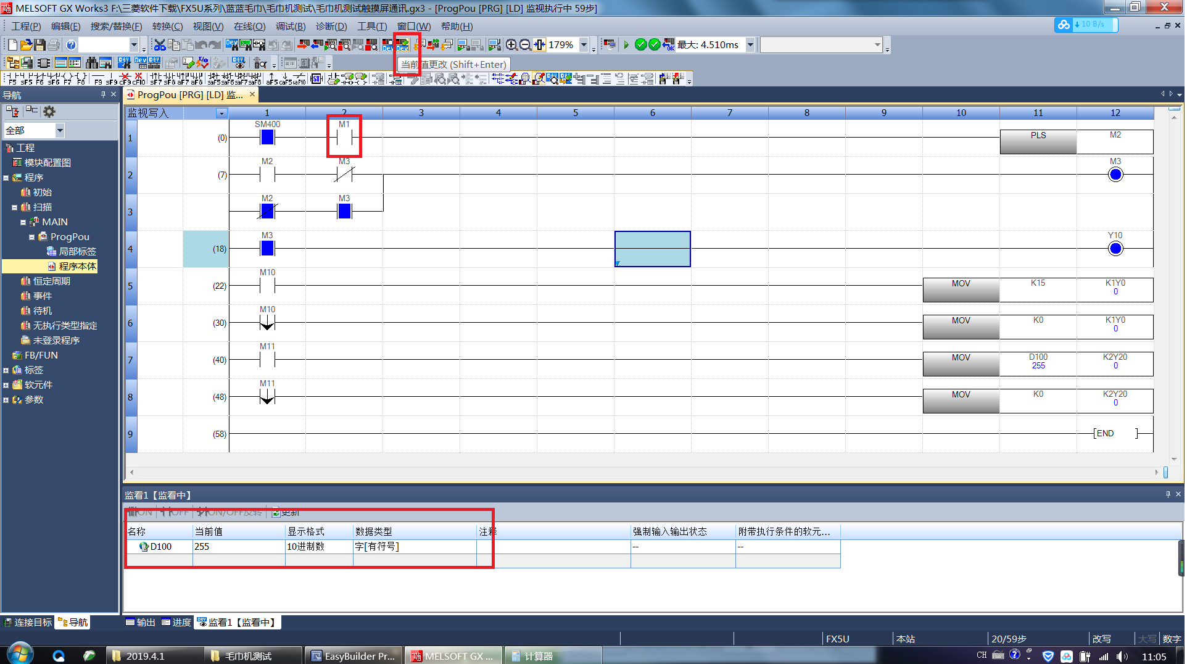
Task: Open the 在线(O) menu
Action: 249,27
